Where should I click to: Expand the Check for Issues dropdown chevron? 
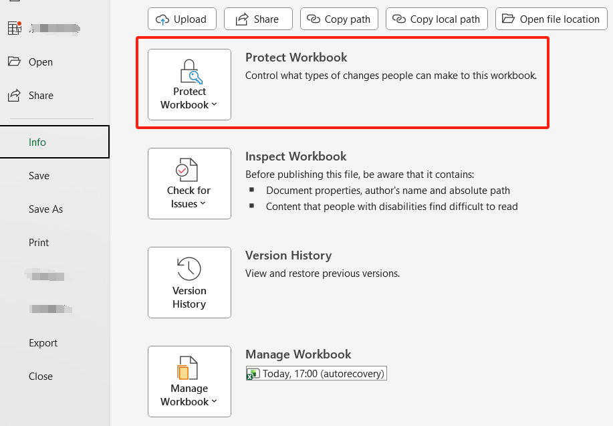click(203, 204)
